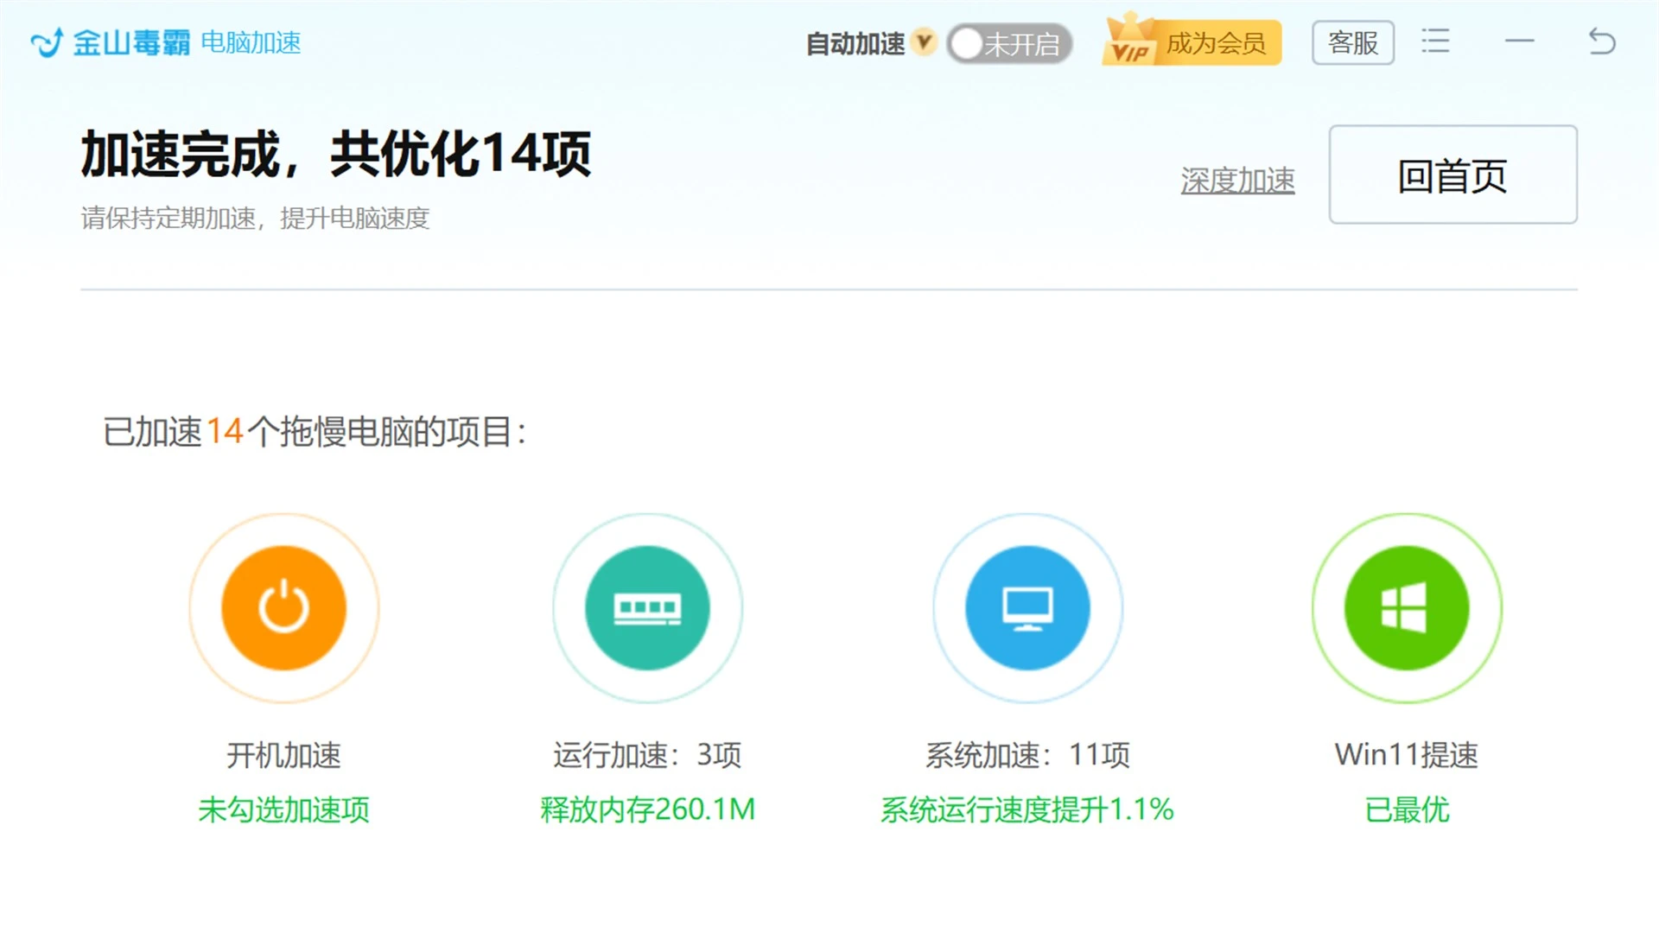1659x933 pixels.
Task: Click the 未勾选加速项 status text
Action: (284, 809)
